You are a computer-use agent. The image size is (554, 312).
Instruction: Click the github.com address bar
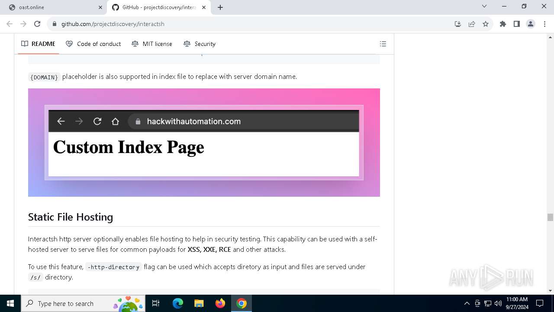pos(251,24)
